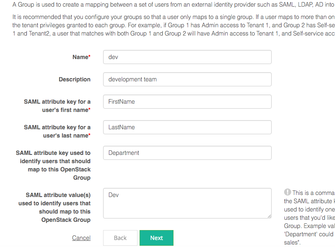Click the field containing 'Department'
The height and width of the screenshot is (247, 335).
point(187,153)
